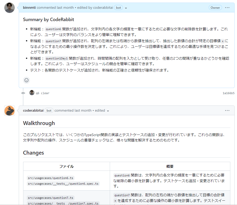This screenshot has height=205, width=237.
Task: Click the ファイル table column header
Action: pyautogui.click(x=67, y=166)
